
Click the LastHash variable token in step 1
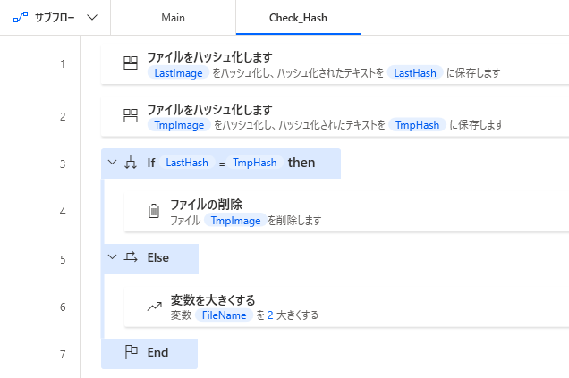pyautogui.click(x=415, y=73)
